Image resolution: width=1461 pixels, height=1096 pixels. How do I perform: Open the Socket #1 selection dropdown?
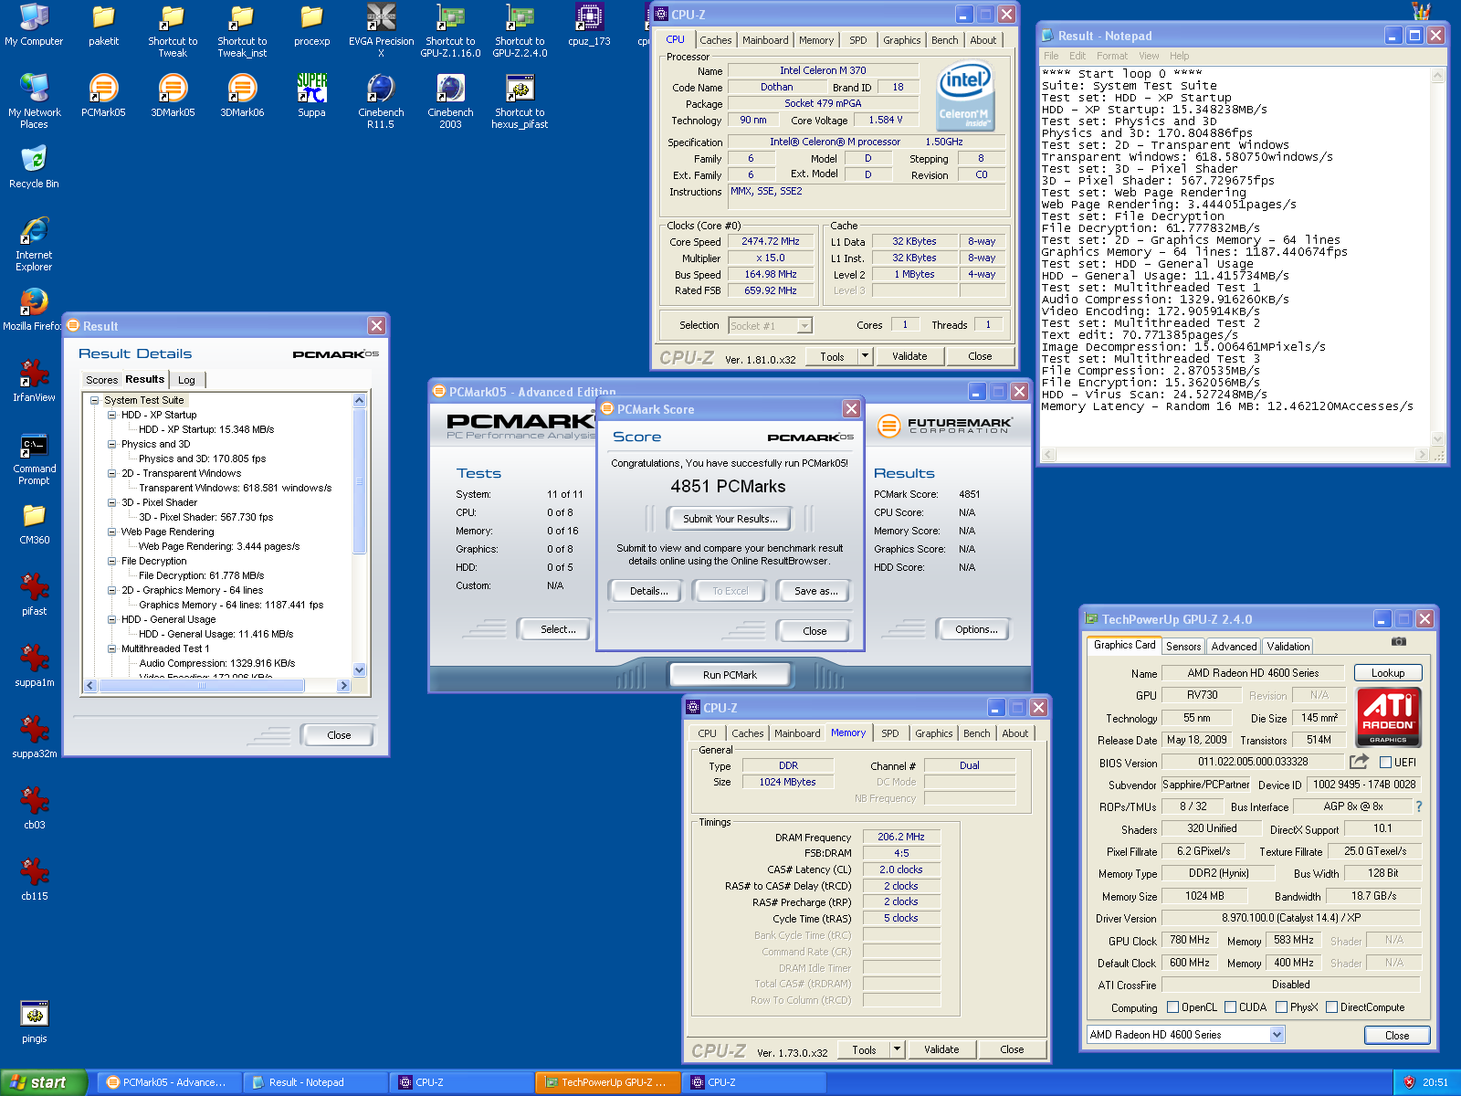pyautogui.click(x=804, y=325)
